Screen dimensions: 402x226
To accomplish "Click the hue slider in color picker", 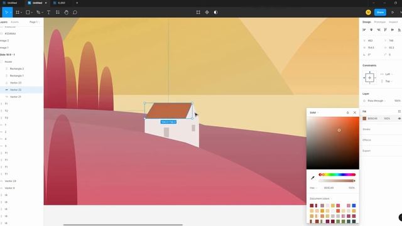I will [x=337, y=175].
